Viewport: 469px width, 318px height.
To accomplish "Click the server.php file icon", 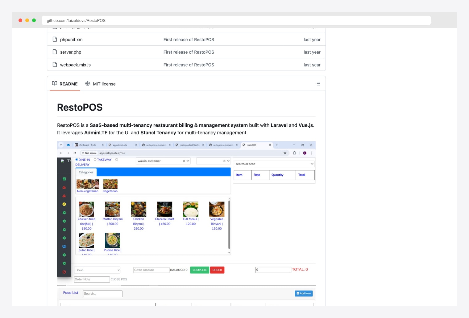I will 55,52.
